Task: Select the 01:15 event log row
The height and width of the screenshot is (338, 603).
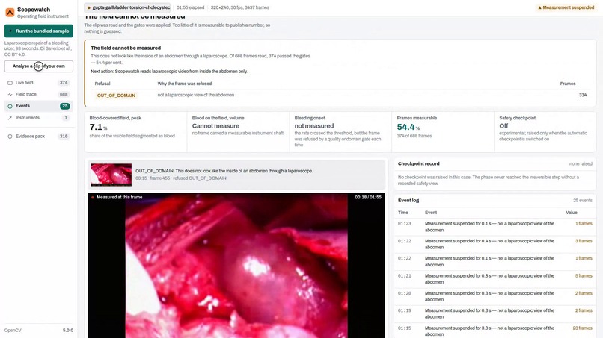Action: 495,331
